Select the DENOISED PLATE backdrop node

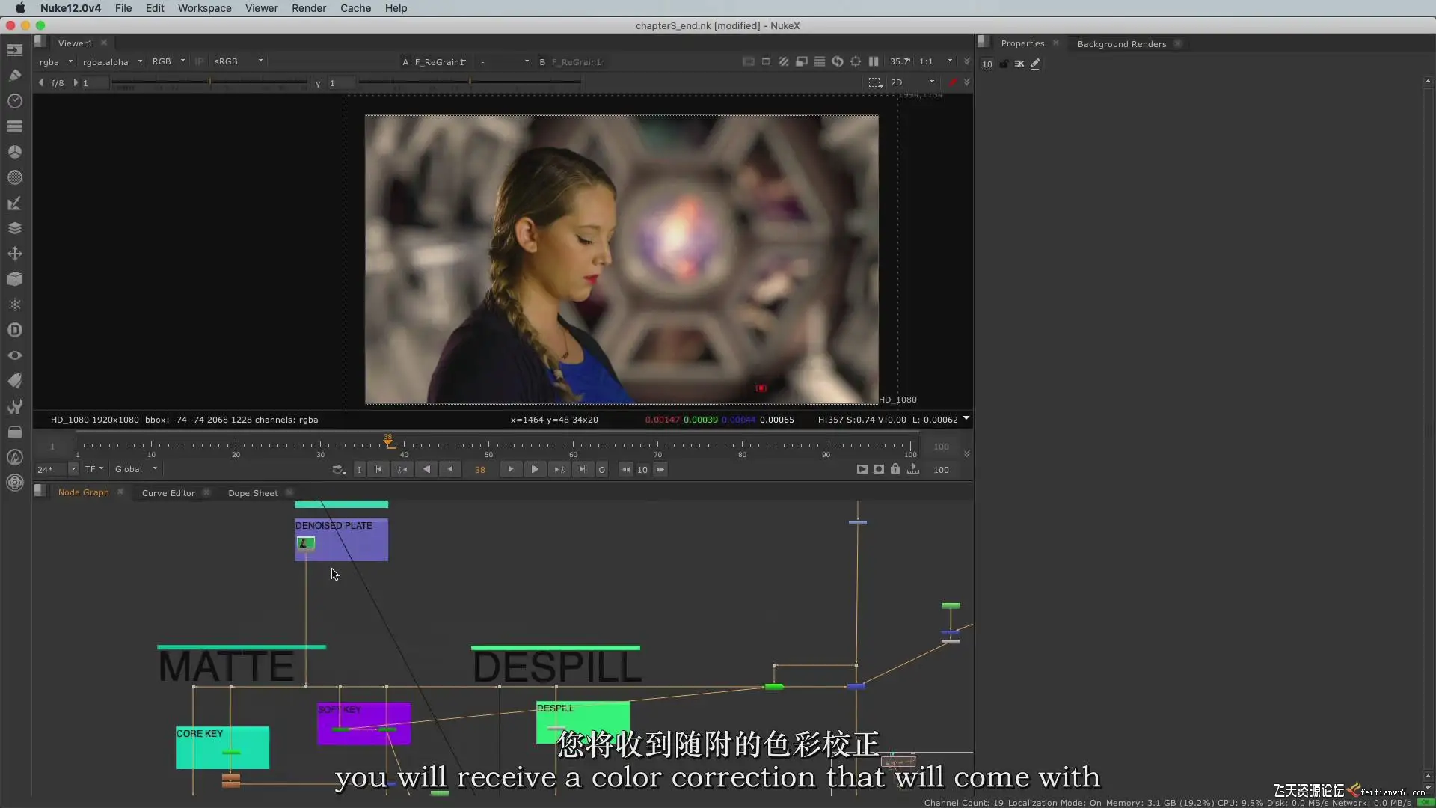pos(341,540)
